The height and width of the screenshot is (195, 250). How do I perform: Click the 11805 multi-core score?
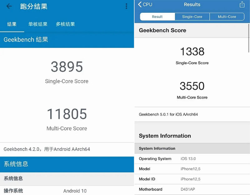tap(67, 114)
